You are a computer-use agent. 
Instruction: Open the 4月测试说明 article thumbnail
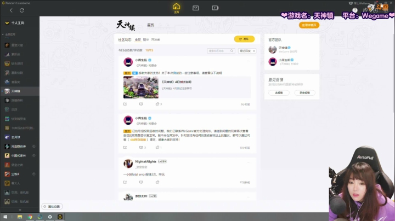(x=141, y=87)
